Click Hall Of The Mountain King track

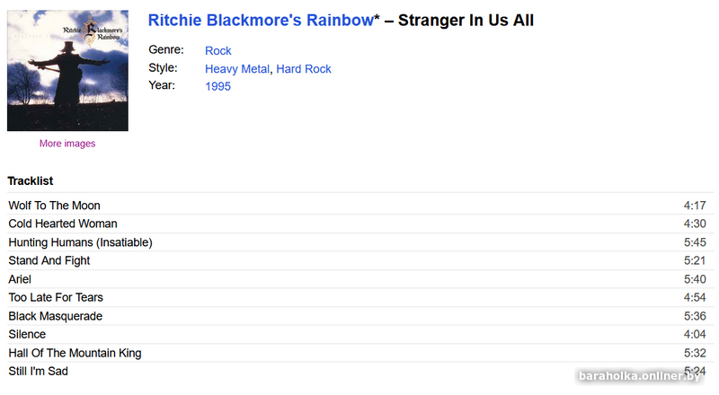point(75,353)
